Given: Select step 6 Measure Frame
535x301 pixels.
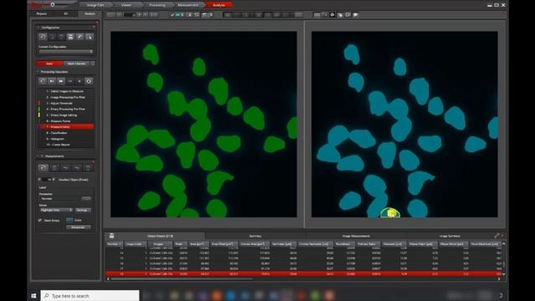Looking at the screenshot, I should 65,120.
